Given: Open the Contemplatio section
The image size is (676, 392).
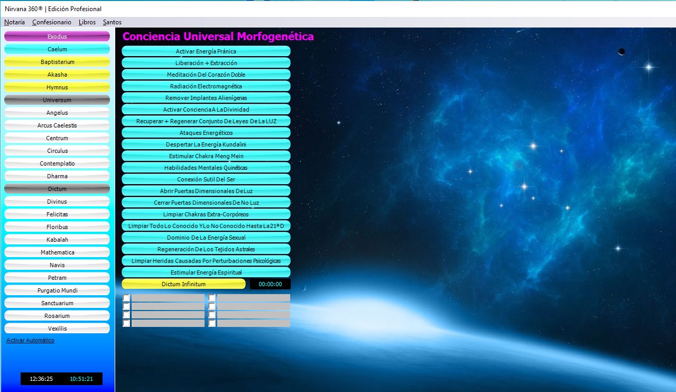Looking at the screenshot, I should click(57, 163).
